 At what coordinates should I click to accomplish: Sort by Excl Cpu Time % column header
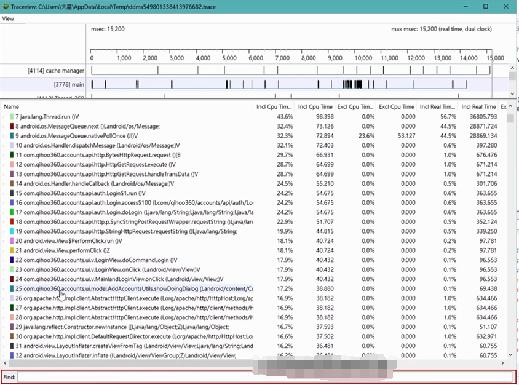[355, 106]
